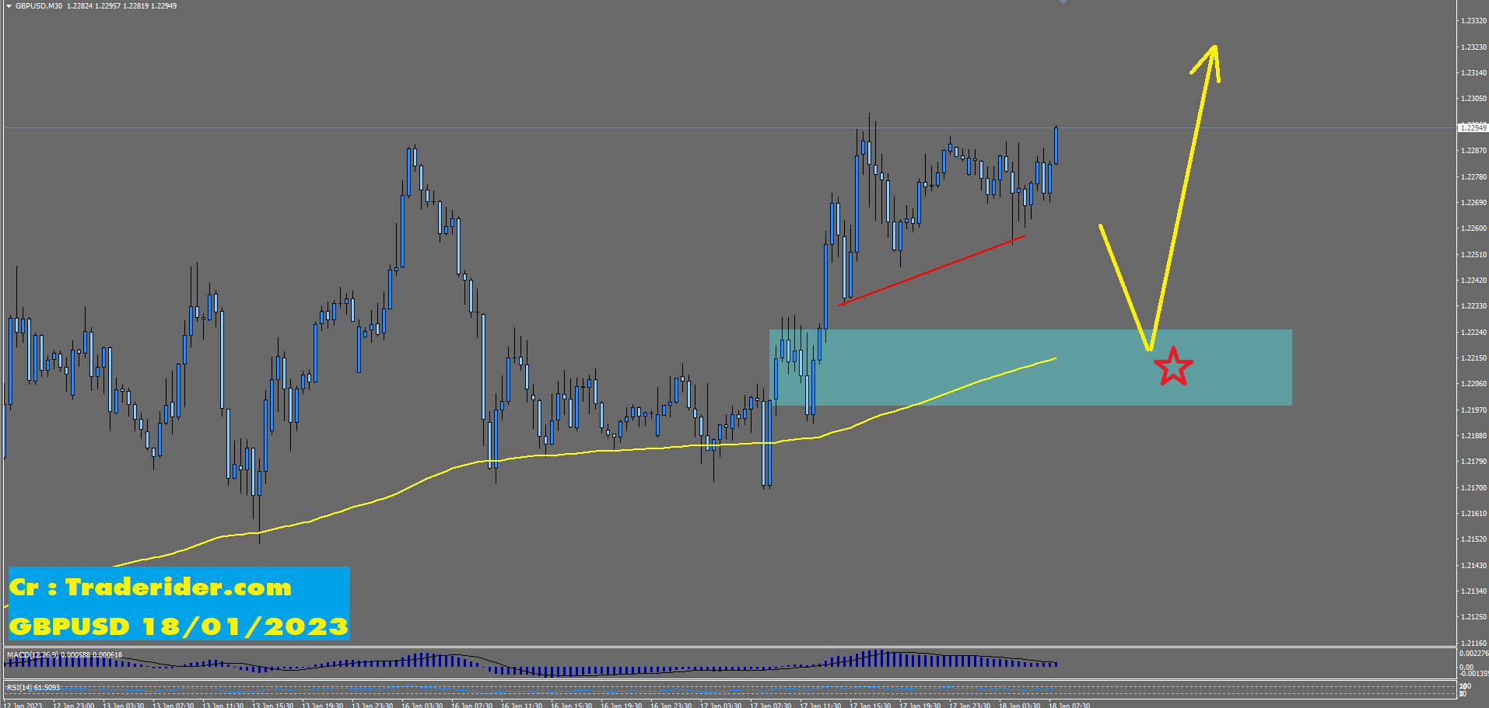1489x708 pixels.
Task: Click the 1.23230 price axis label
Action: pyautogui.click(x=1473, y=47)
